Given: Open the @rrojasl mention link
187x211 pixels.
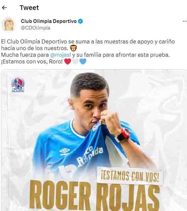Looking at the screenshot, I should point(60,55).
